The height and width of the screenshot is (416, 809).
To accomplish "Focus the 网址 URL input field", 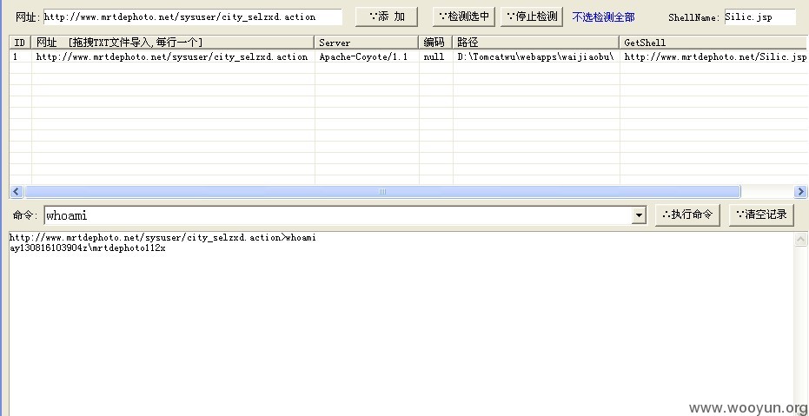I will point(192,17).
